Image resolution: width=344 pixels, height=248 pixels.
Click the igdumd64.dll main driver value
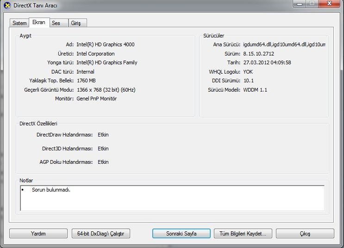tap(284, 44)
